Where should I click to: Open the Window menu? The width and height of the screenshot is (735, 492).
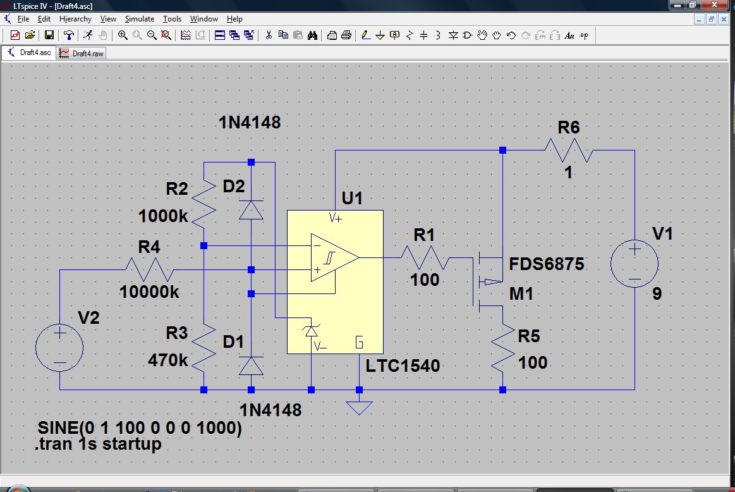(x=204, y=19)
